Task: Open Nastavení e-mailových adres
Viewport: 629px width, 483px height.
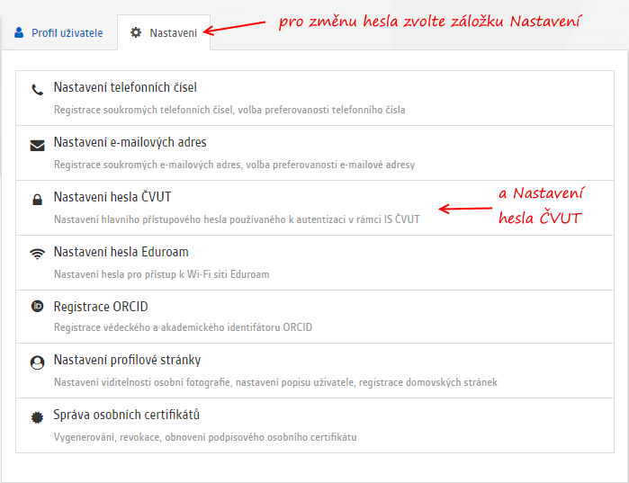Action: (x=315, y=153)
